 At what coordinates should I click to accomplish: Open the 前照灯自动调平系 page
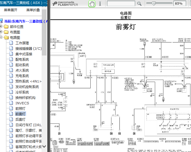28,141
